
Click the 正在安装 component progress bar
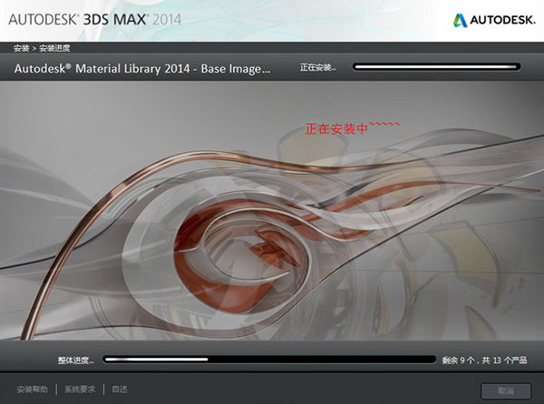436,67
